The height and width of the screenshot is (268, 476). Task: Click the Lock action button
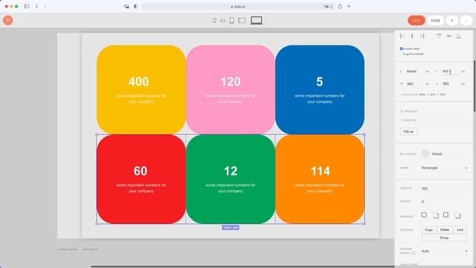(460, 230)
